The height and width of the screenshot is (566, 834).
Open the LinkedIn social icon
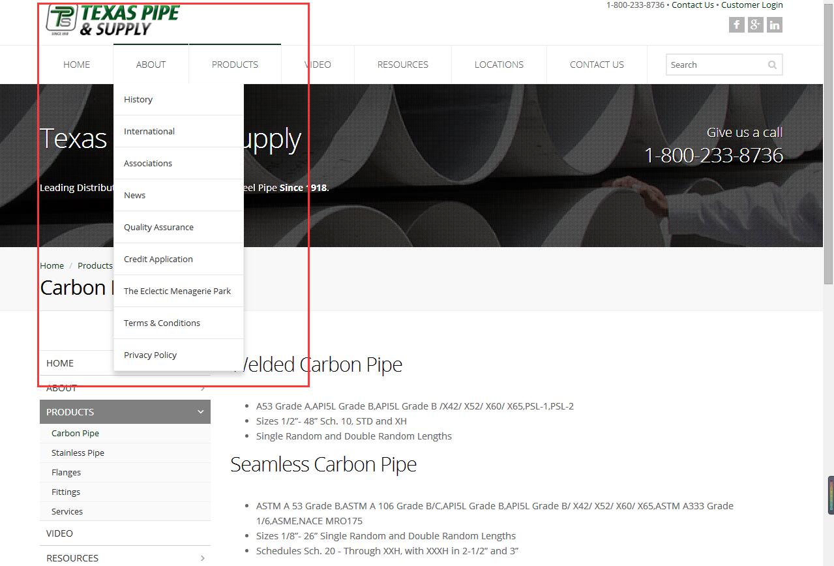[x=774, y=25]
